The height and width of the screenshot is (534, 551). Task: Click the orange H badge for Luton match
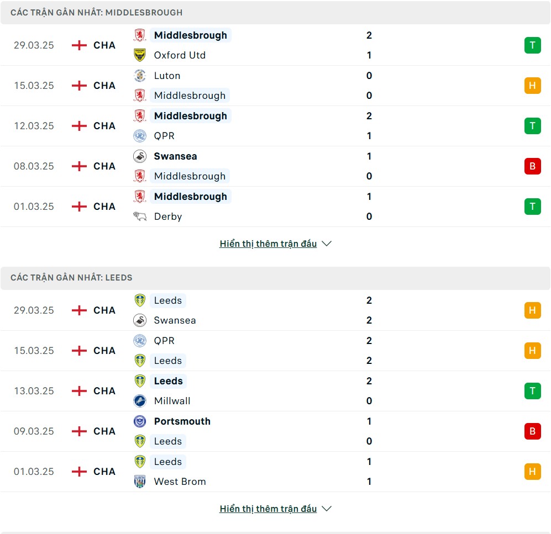(x=532, y=85)
